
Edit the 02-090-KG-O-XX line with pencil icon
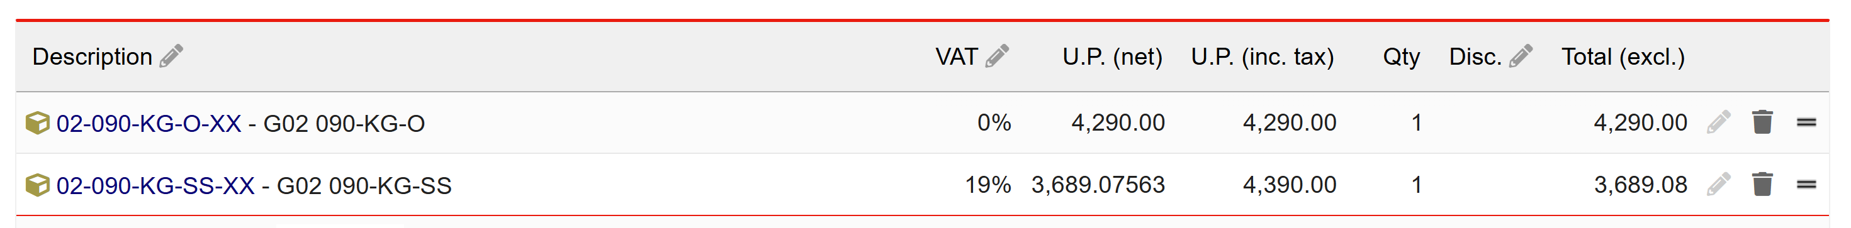pyautogui.click(x=1719, y=122)
